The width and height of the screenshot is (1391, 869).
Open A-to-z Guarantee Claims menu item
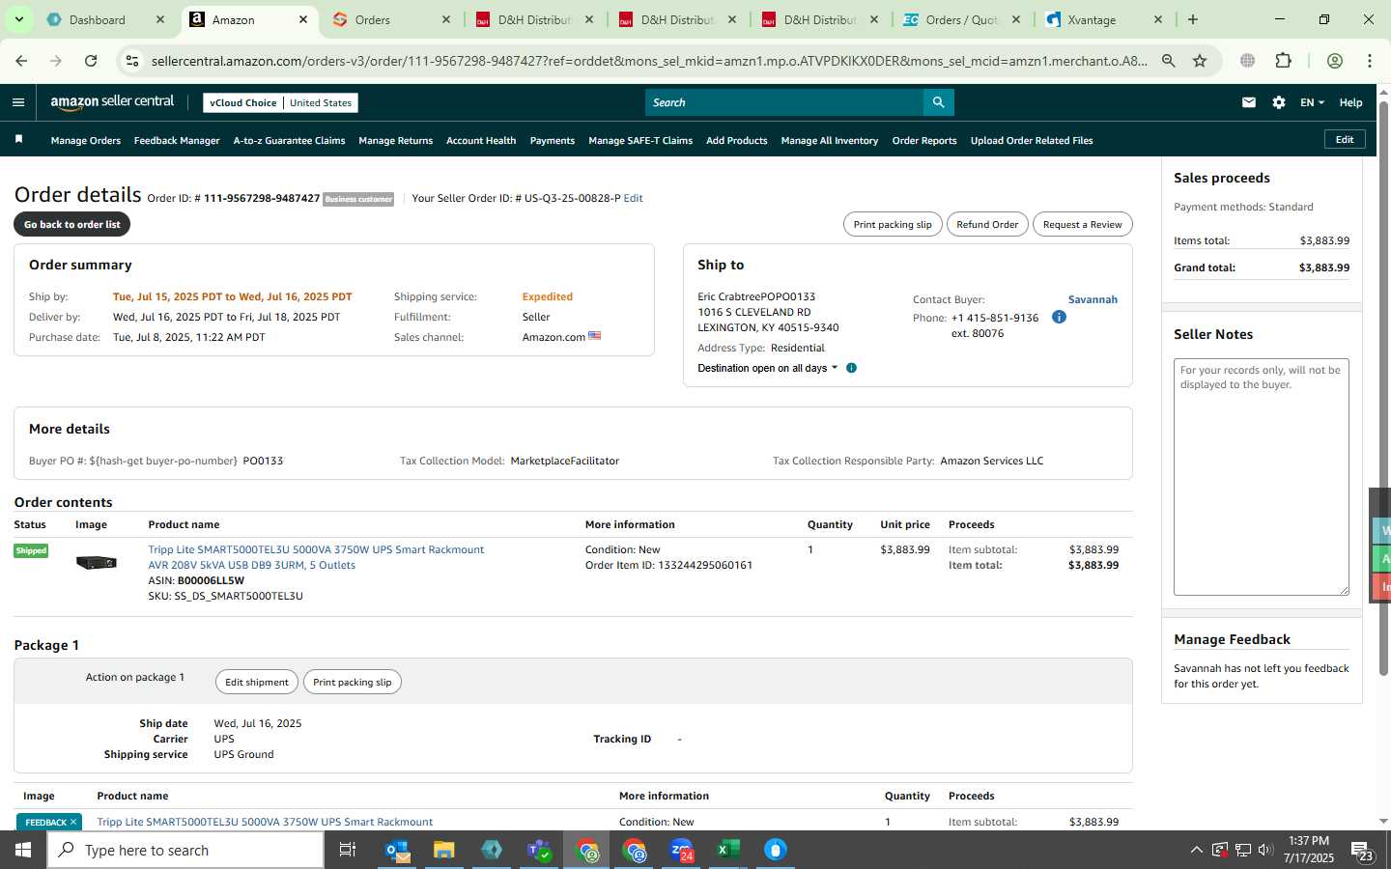pyautogui.click(x=289, y=140)
